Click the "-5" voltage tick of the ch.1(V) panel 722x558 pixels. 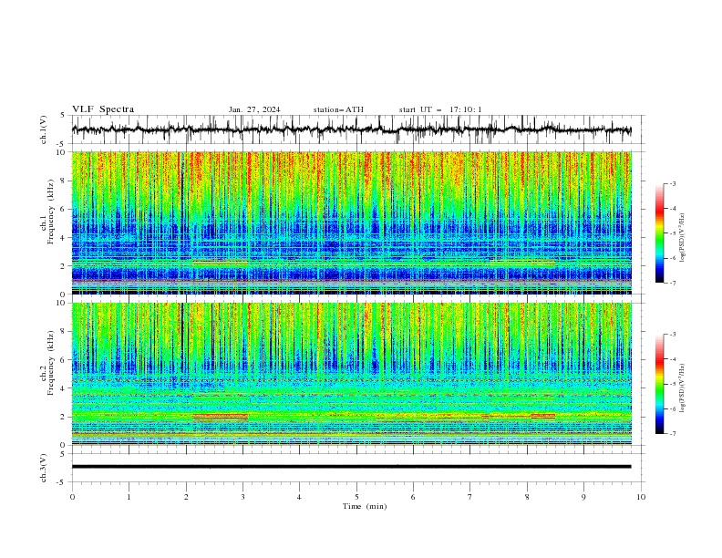(x=61, y=144)
